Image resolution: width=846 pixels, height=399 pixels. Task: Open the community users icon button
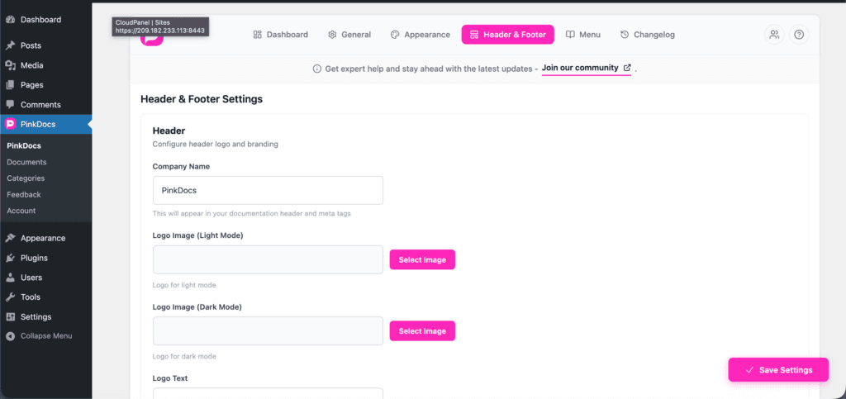click(773, 35)
